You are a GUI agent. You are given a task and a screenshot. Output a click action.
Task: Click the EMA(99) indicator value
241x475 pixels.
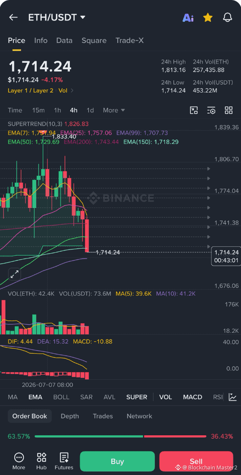coord(142,133)
